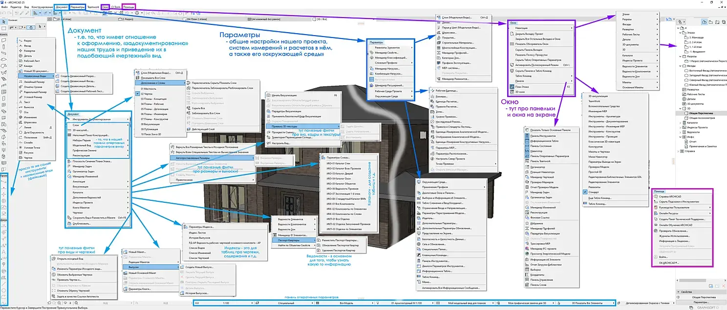Click the Текст tool icon in the tool list
Screen dimensions: 727x310
pos(21,103)
